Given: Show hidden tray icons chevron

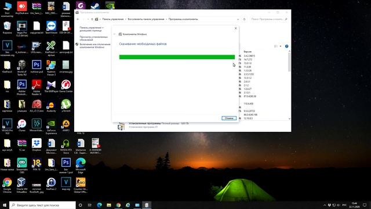Looking at the screenshot, I should click(325, 205).
